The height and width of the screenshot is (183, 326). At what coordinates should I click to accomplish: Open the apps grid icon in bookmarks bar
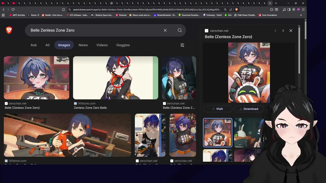tap(3, 15)
